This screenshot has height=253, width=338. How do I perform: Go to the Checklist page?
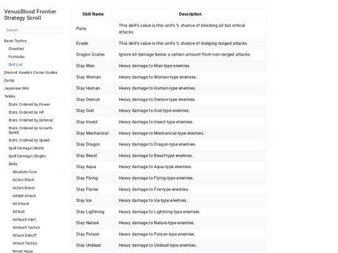tap(16, 49)
